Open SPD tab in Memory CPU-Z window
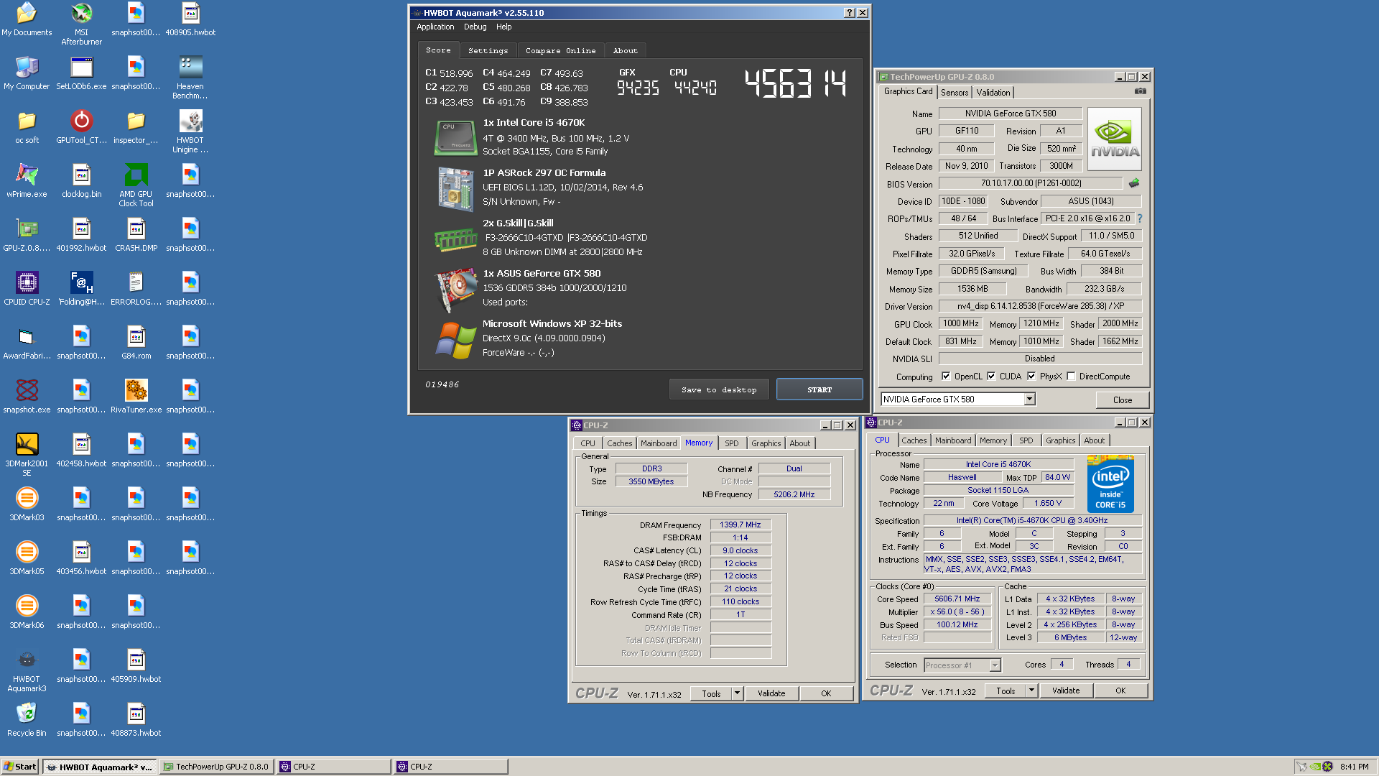 pyautogui.click(x=731, y=443)
